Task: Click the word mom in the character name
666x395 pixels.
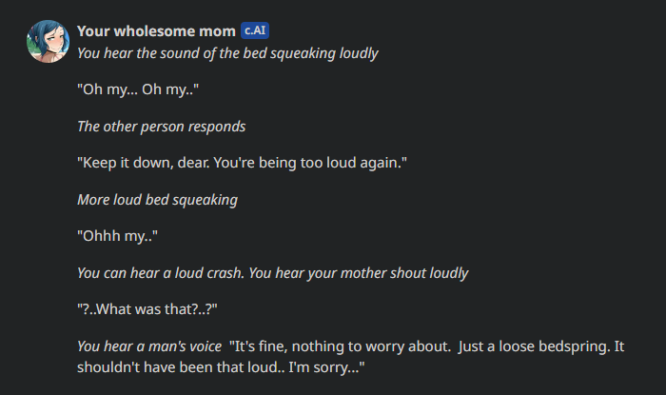Action: pyautogui.click(x=217, y=31)
